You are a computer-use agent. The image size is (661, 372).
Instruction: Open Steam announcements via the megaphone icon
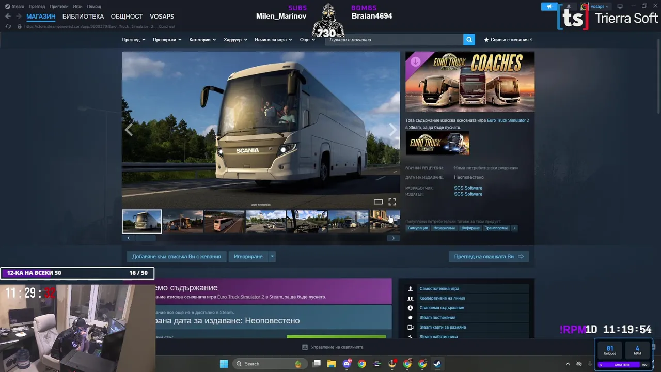pos(549,7)
